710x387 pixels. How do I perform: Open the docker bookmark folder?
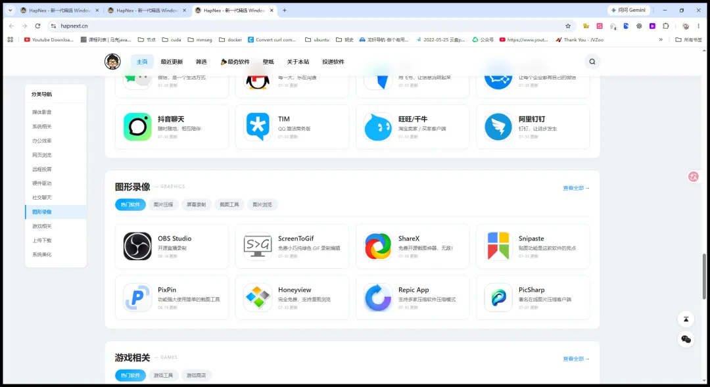pos(231,40)
